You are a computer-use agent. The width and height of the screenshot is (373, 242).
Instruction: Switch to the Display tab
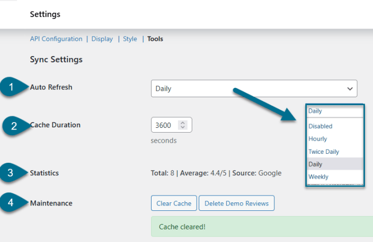pyautogui.click(x=102, y=39)
